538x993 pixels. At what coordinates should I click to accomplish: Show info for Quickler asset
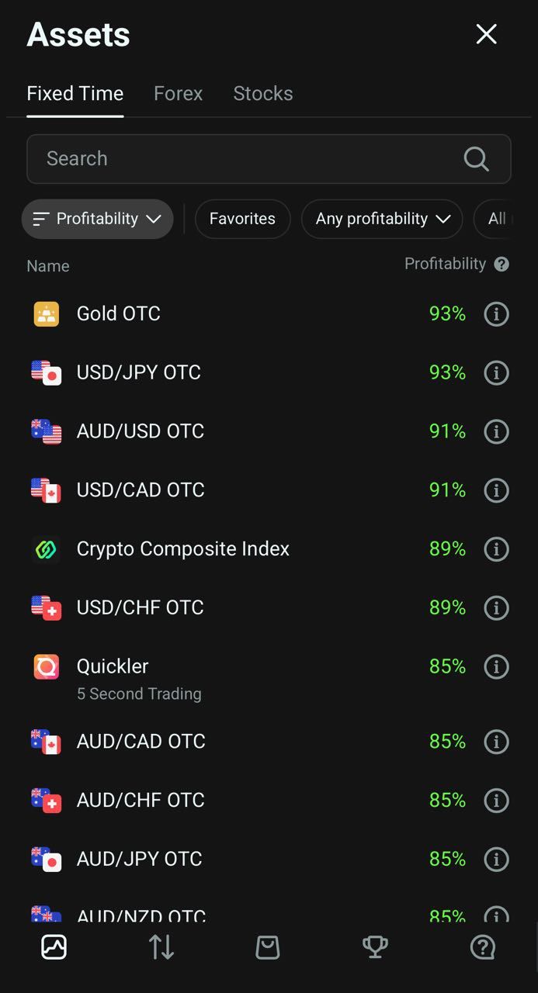click(x=496, y=667)
